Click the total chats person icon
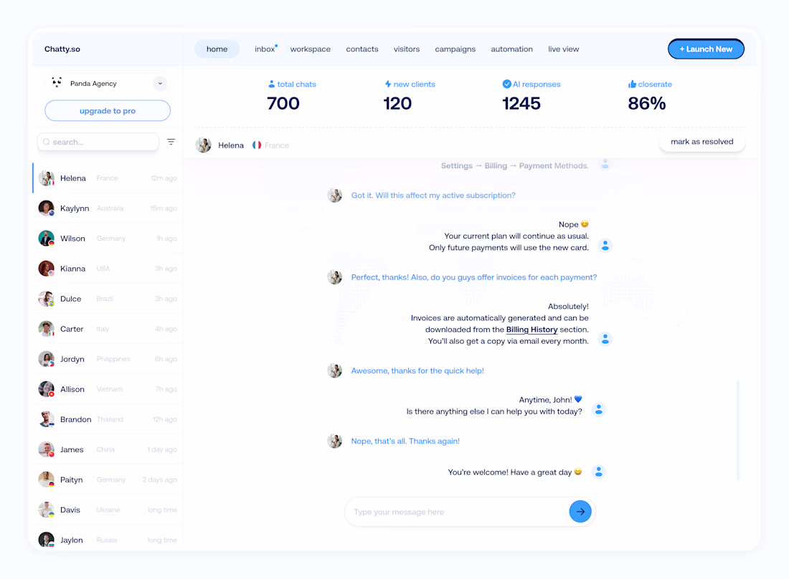789x579 pixels. click(x=272, y=84)
